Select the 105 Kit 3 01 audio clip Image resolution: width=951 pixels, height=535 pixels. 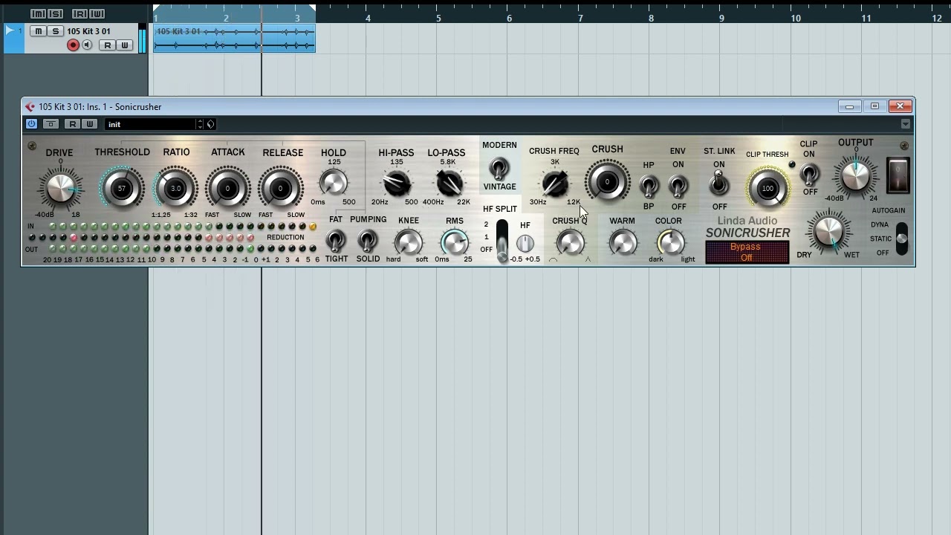[x=235, y=39]
